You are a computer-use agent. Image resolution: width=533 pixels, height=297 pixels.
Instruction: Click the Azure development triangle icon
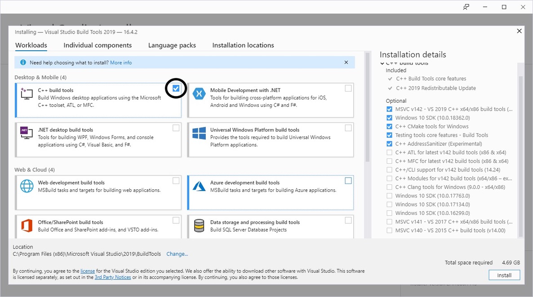(199, 186)
